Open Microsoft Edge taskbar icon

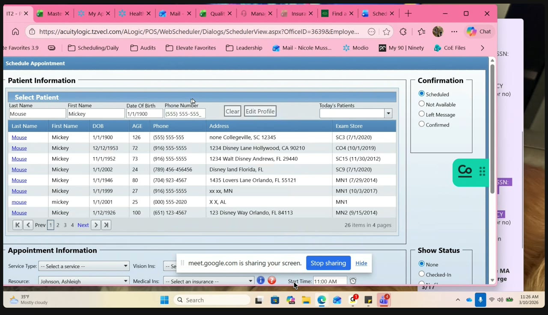(322, 300)
